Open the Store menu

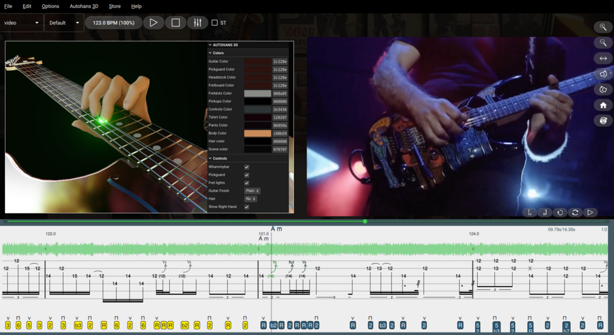coord(115,6)
